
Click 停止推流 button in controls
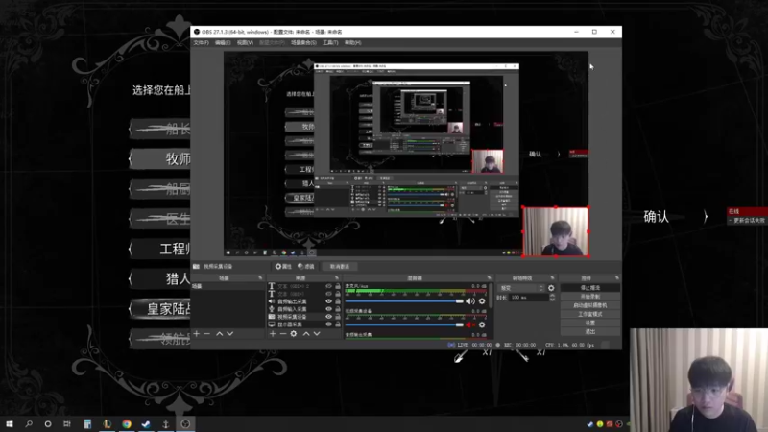click(x=589, y=288)
